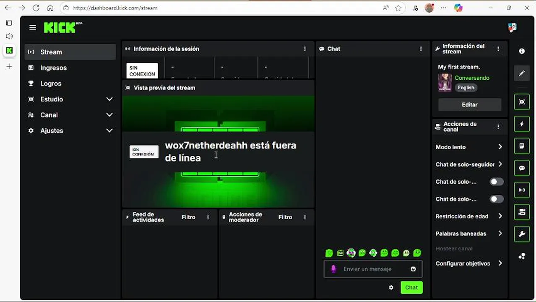The height and width of the screenshot is (302, 536).
Task: Toggle the switch directly above Restricción de edad
Action: click(x=497, y=199)
